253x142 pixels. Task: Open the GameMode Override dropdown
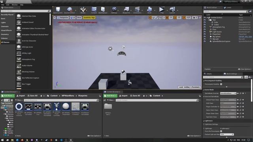coord(228,93)
